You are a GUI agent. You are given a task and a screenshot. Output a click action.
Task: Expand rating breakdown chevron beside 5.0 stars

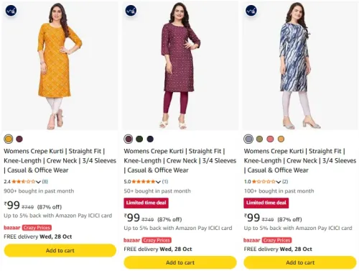pyautogui.click(x=158, y=182)
